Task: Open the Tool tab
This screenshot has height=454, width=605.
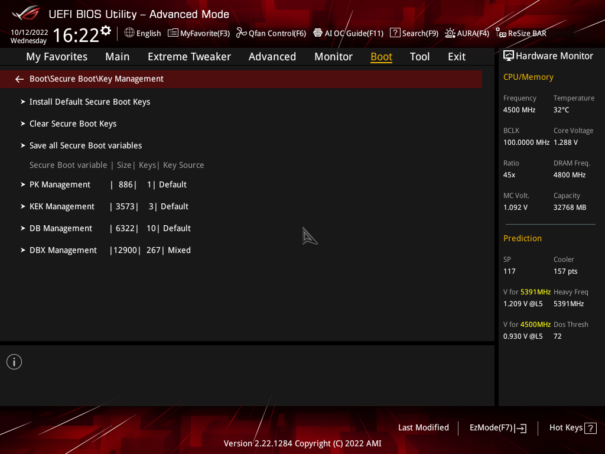Action: 419,57
